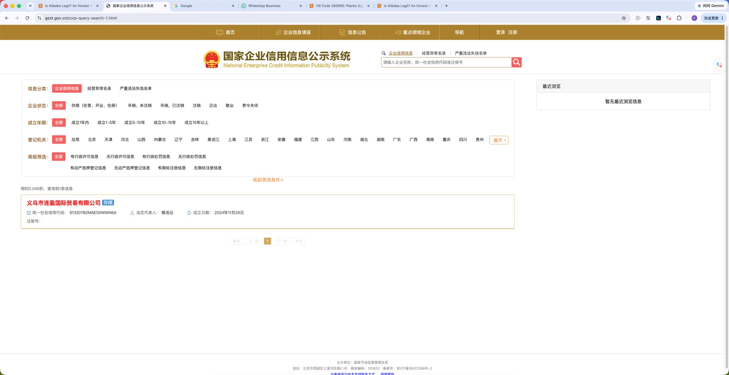Click the enterprise name search field
729x375 pixels.
pos(446,62)
